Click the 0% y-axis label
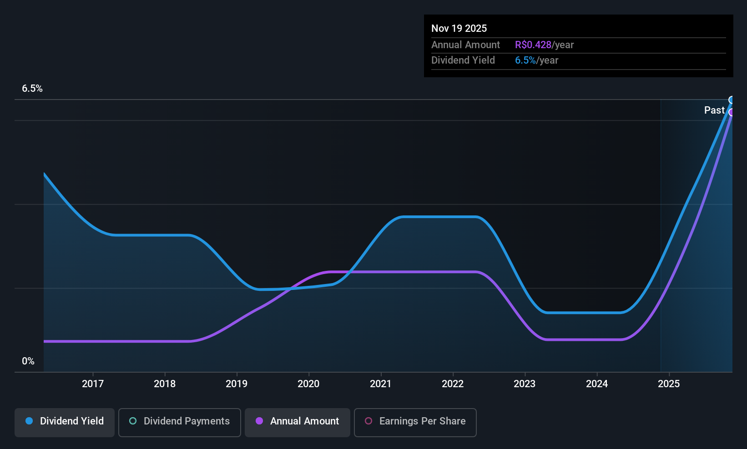This screenshot has width=747, height=449. coord(28,361)
